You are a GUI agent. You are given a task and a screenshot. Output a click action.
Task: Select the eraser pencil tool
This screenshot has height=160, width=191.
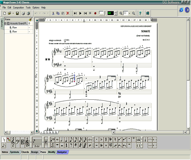pyautogui.click(x=9, y=140)
